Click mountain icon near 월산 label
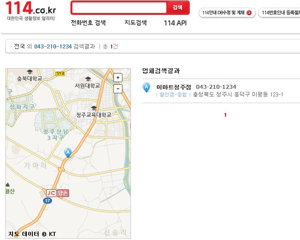Viewport: 300px width, 240px height. (x=8, y=184)
